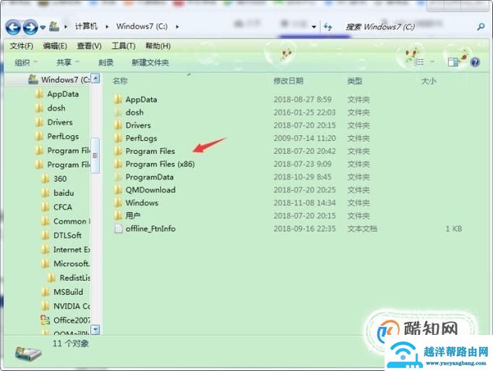Screen dimensions: 493x371
Task: Click the 刻录 toolbar button
Action: pos(106,63)
